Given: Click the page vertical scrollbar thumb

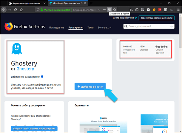Looking at the screenshot, I should (x=180, y=32).
